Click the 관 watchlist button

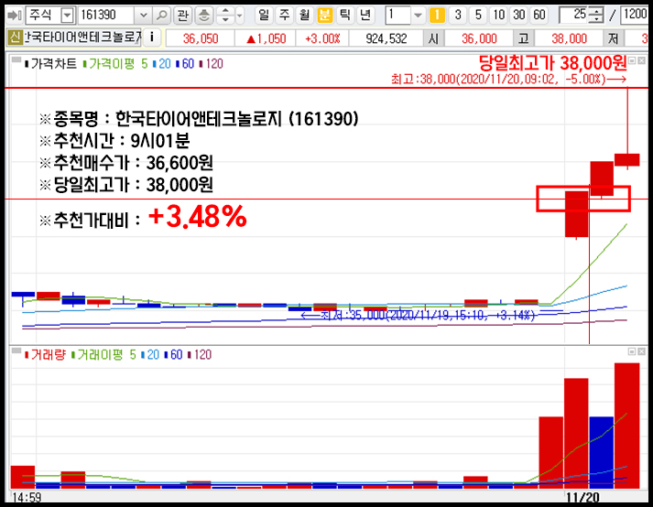coord(182,16)
